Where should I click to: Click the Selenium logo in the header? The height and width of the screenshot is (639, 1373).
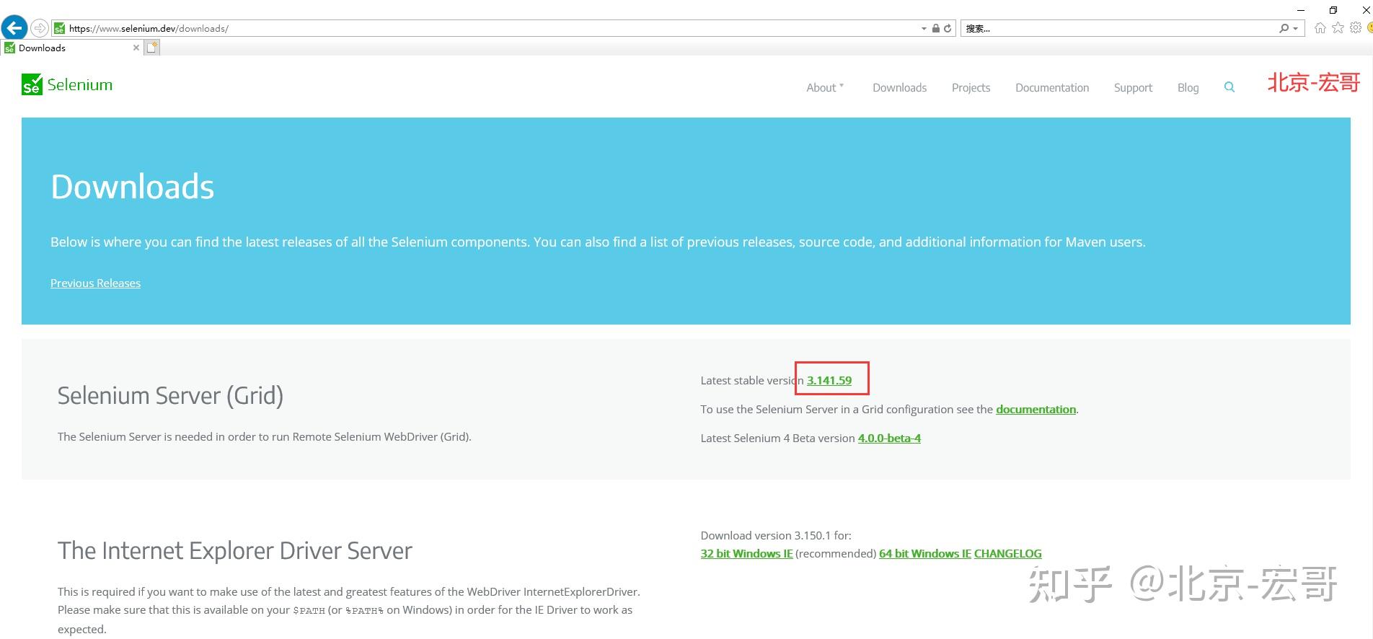[67, 84]
